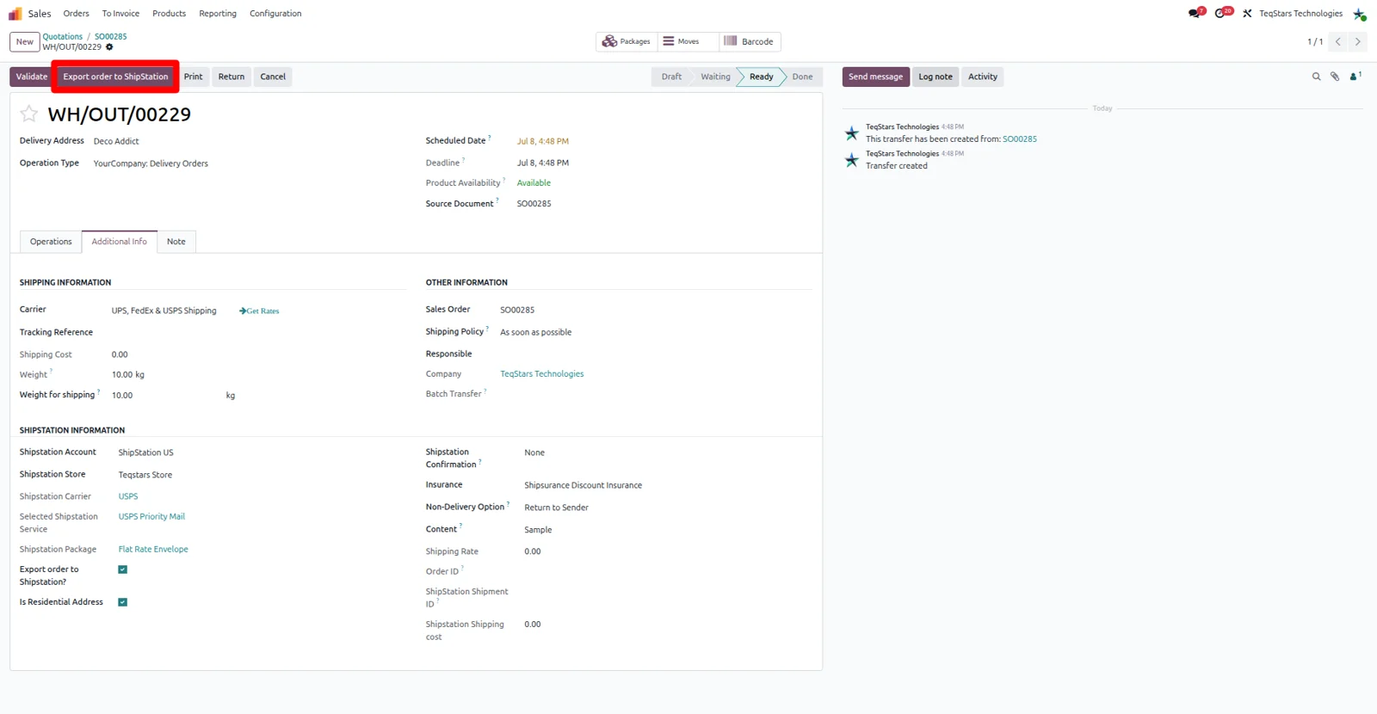Open the Reporting menu

tap(218, 14)
